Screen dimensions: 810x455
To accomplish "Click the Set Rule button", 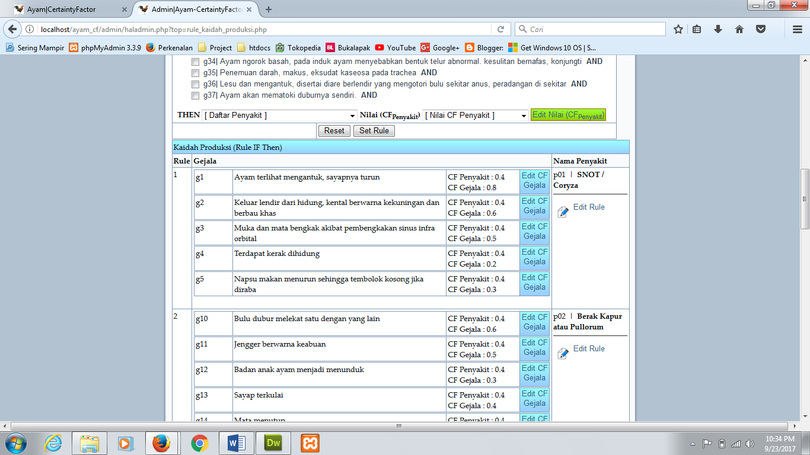I will pyautogui.click(x=374, y=131).
